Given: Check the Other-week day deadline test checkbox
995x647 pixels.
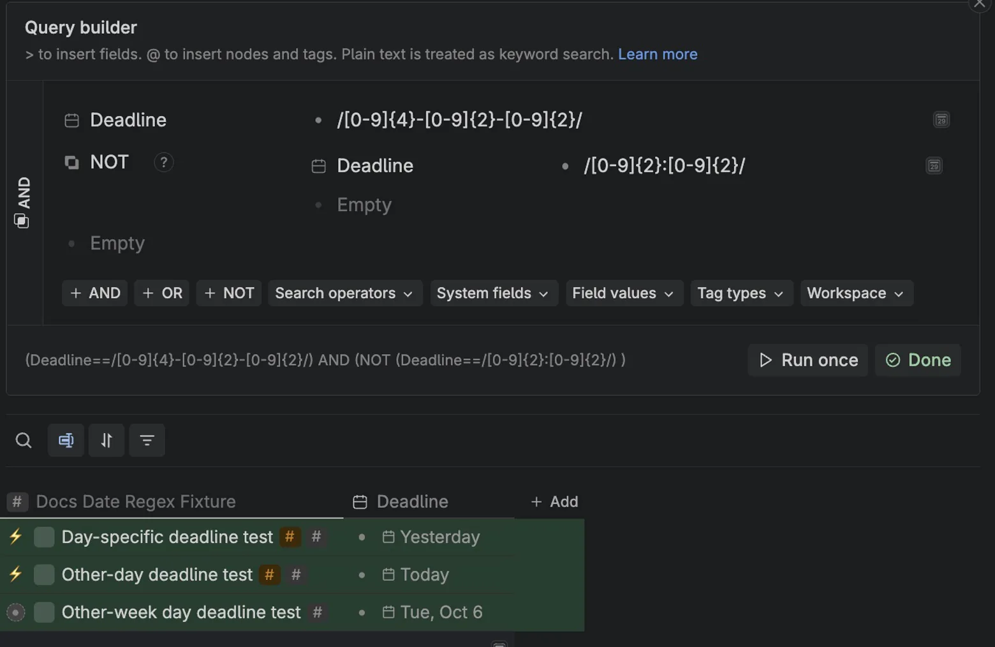Looking at the screenshot, I should [44, 613].
